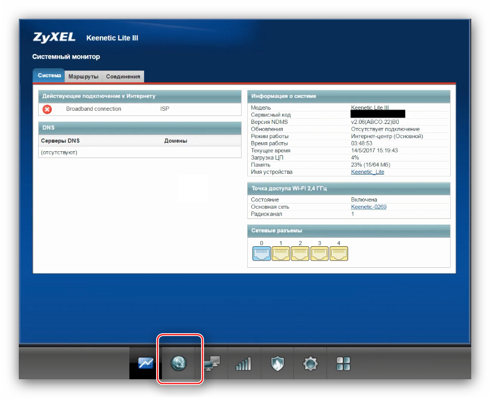Click network port 4 icon
This screenshot has height=398, width=490.
pyautogui.click(x=338, y=253)
